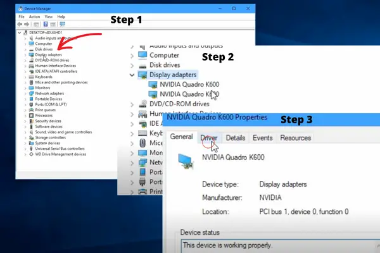Select 'IDE ATA/ATAPI controllers' row
Image resolution: width=380 pixels, height=253 pixels.
pos(56,71)
